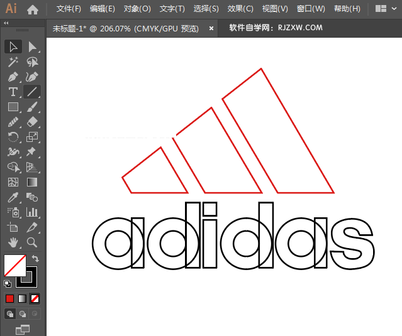Screen dimensions: 402x336
Task: Choose the Lasso tool
Action: 32,62
